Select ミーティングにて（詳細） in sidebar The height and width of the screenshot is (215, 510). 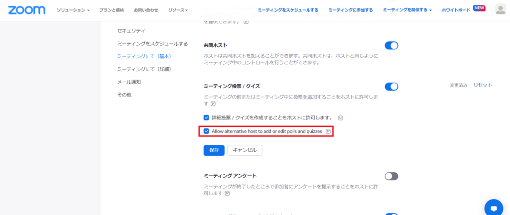click(x=144, y=69)
